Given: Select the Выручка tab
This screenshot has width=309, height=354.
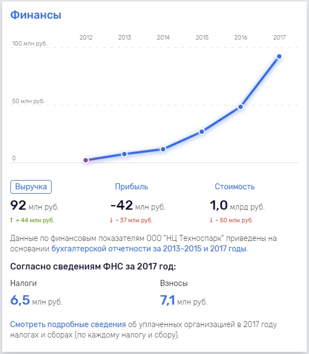Looking at the screenshot, I should tap(31, 187).
